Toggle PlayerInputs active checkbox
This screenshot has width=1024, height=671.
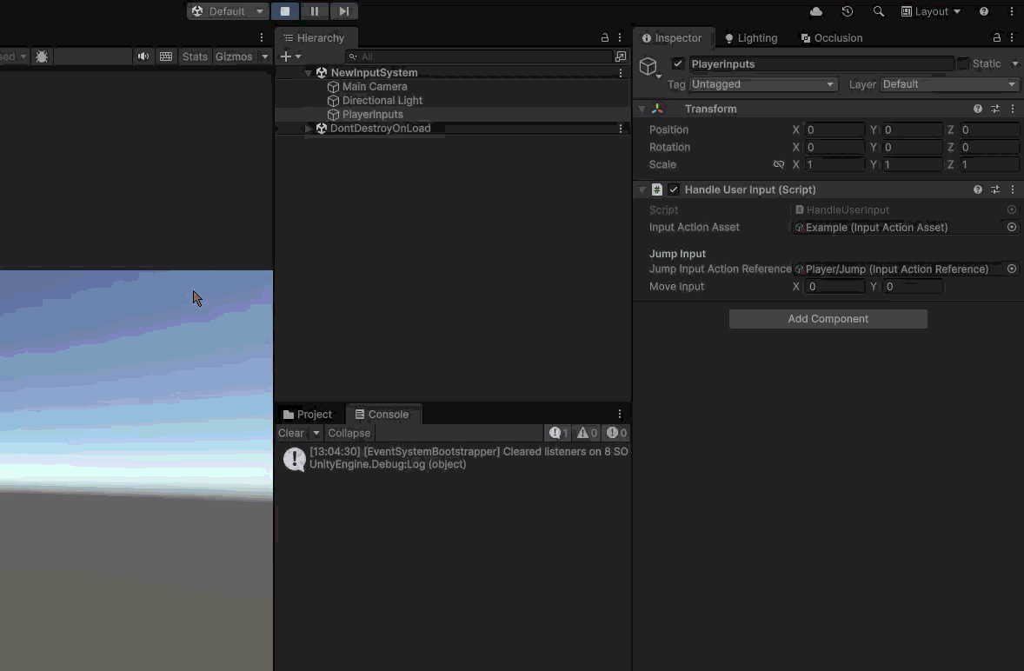point(678,63)
